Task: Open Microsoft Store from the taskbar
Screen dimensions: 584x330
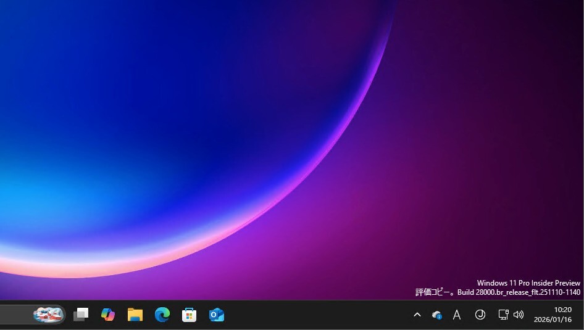Action: click(x=189, y=315)
